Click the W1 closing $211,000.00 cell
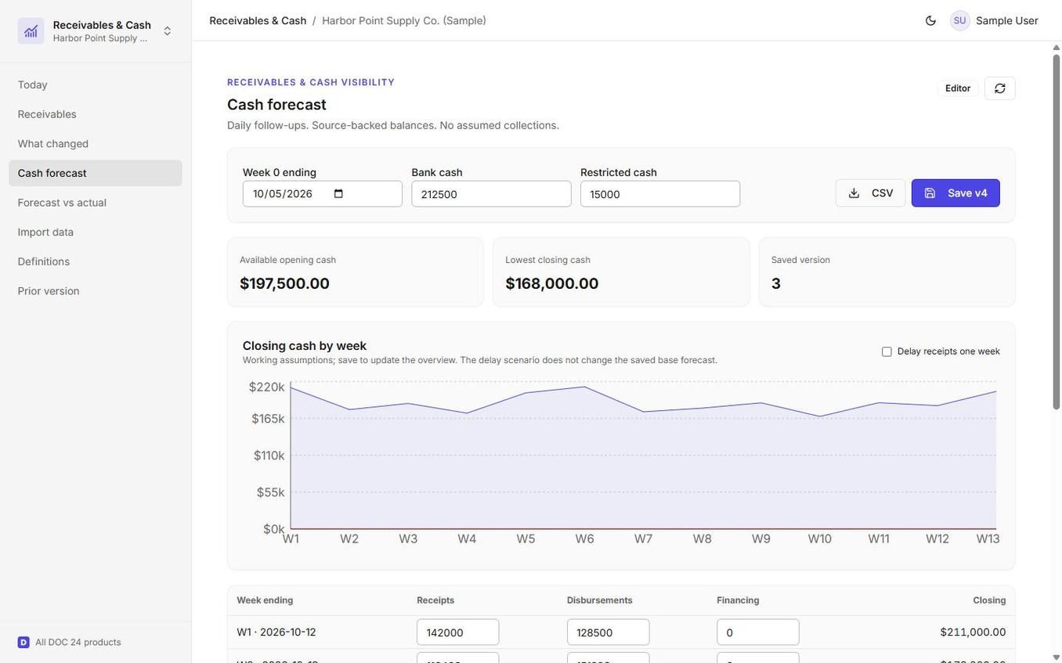Viewport: 1062px width, 663px height. click(x=973, y=632)
